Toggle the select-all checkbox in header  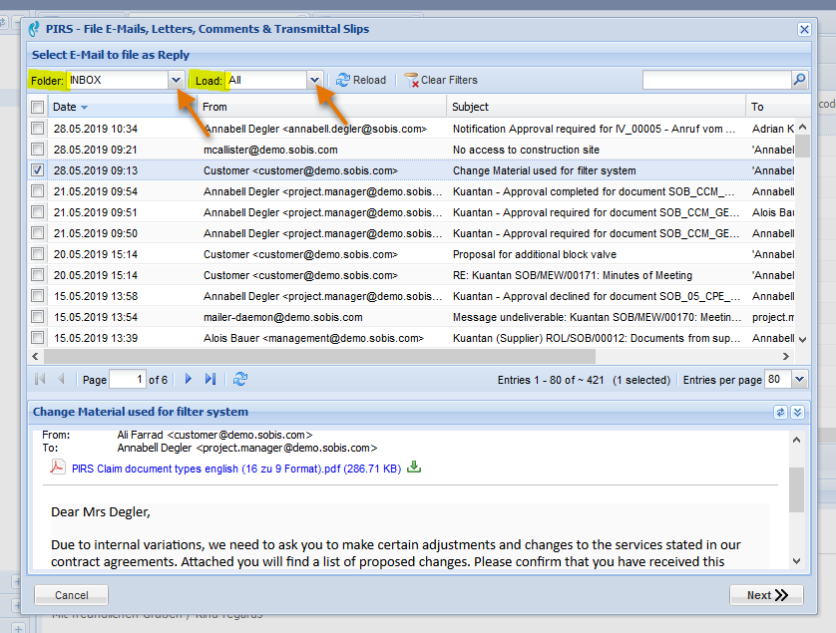(x=37, y=107)
